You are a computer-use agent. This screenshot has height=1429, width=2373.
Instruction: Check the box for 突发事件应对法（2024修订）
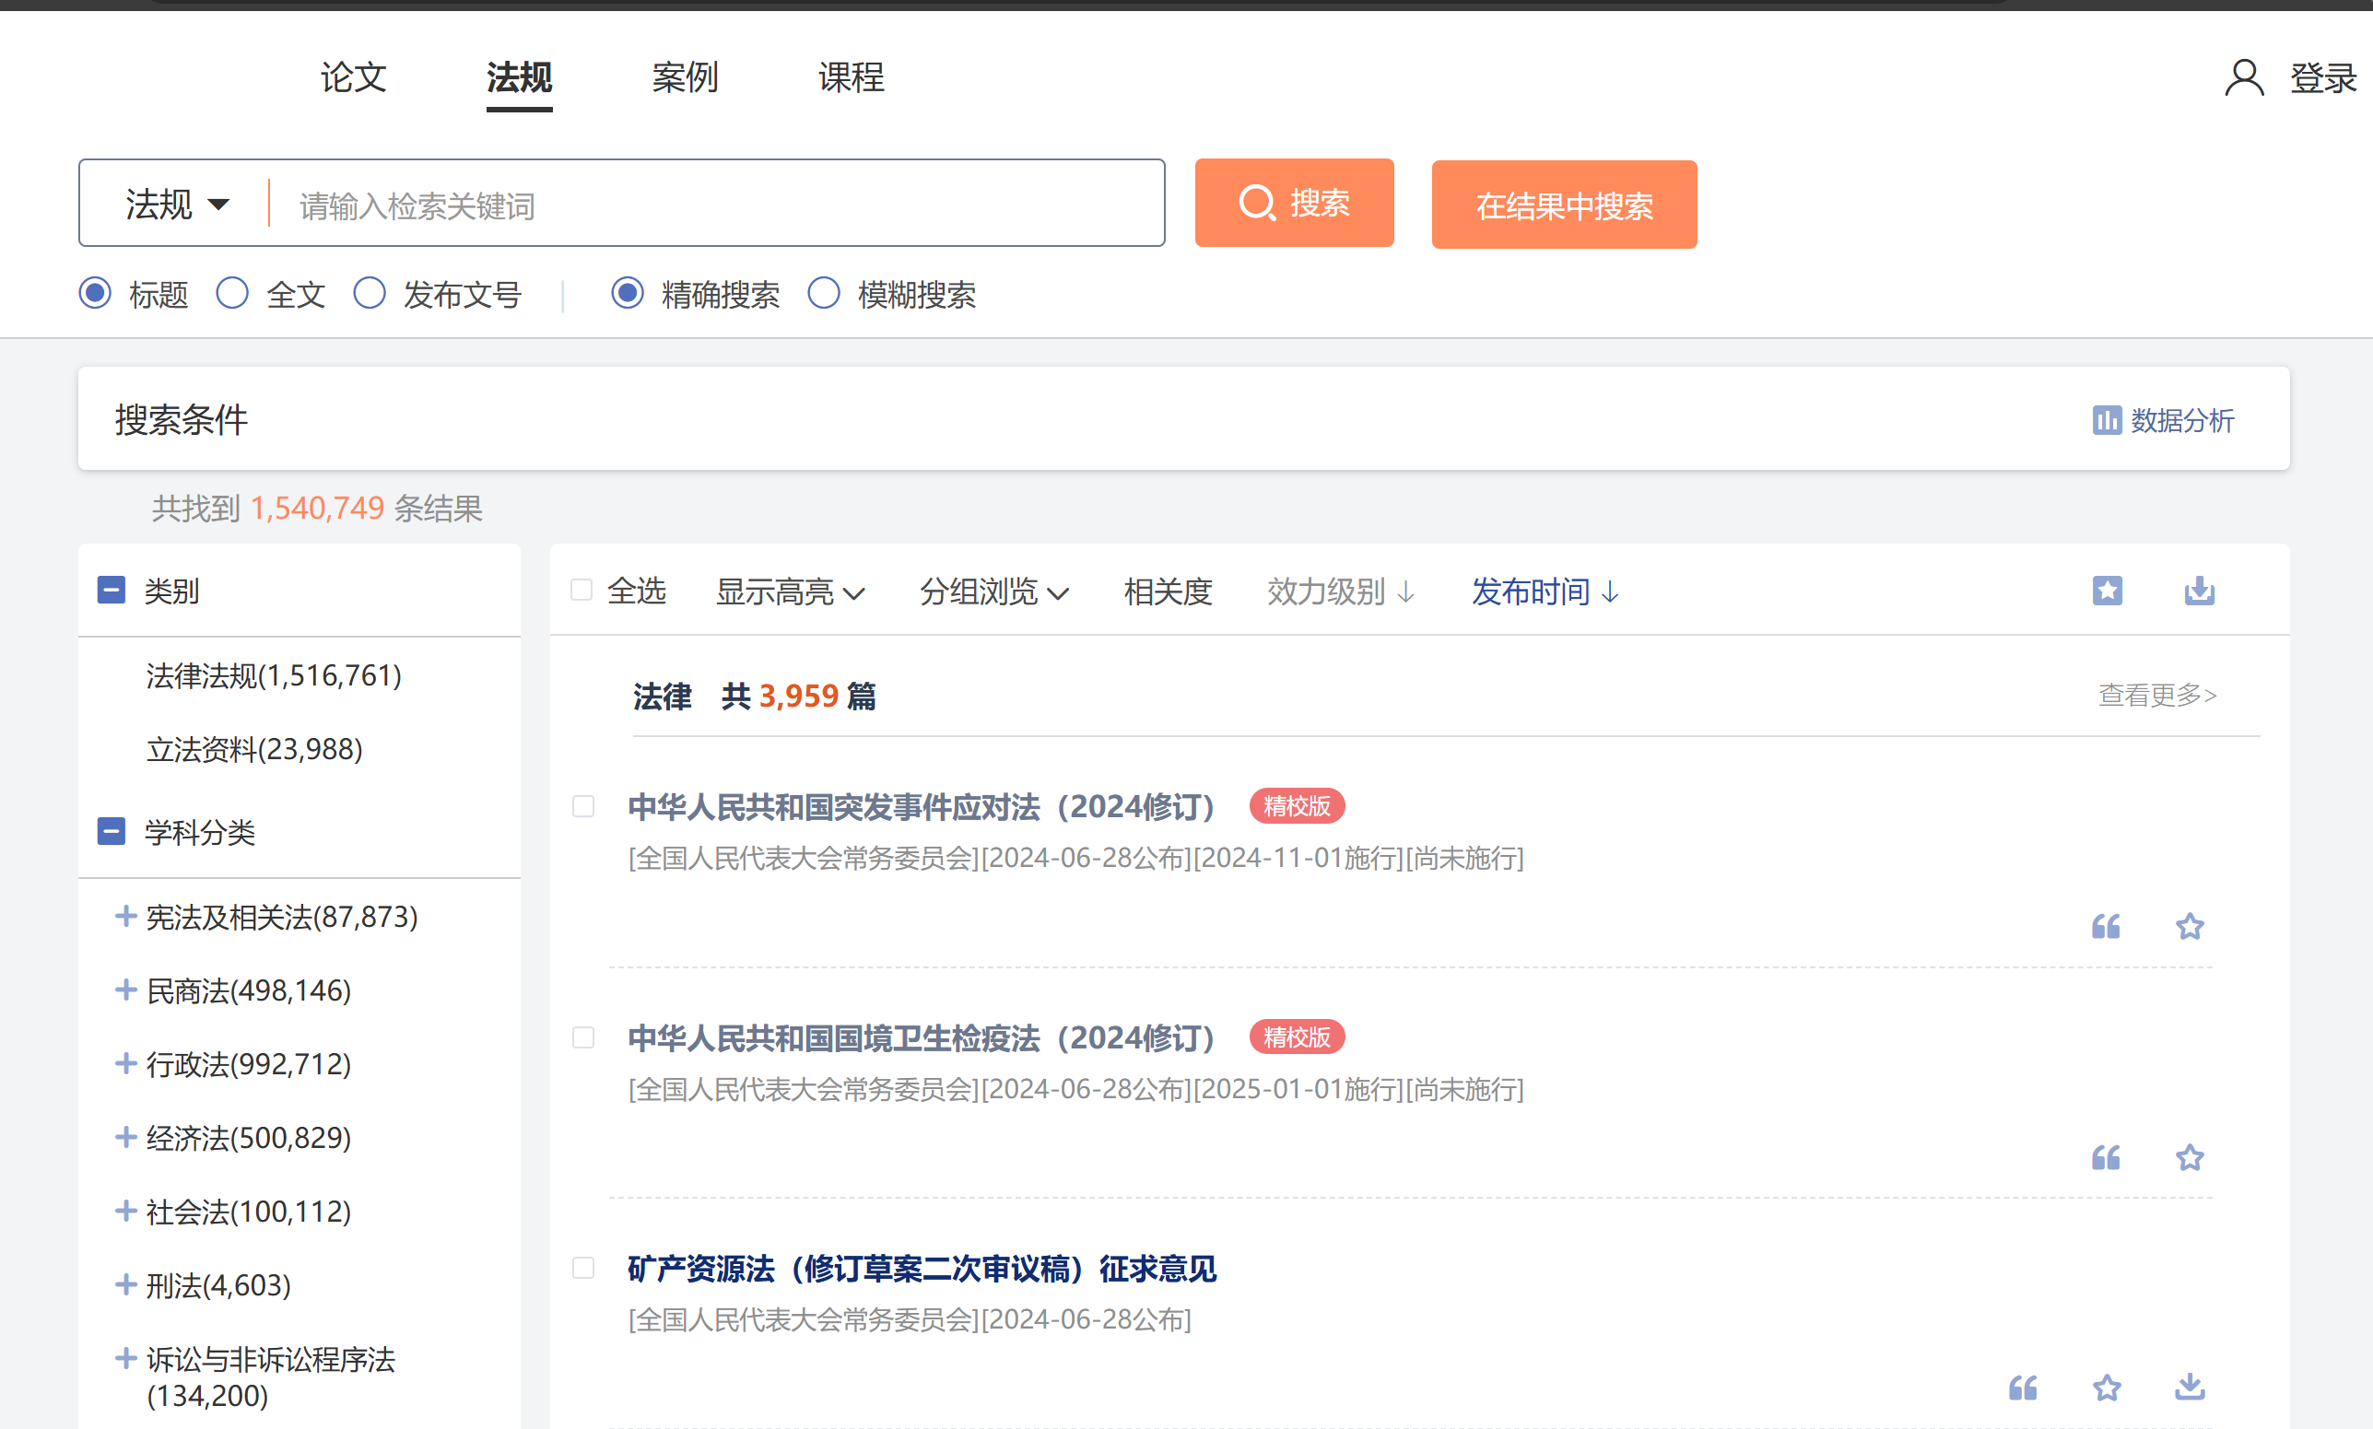(583, 806)
